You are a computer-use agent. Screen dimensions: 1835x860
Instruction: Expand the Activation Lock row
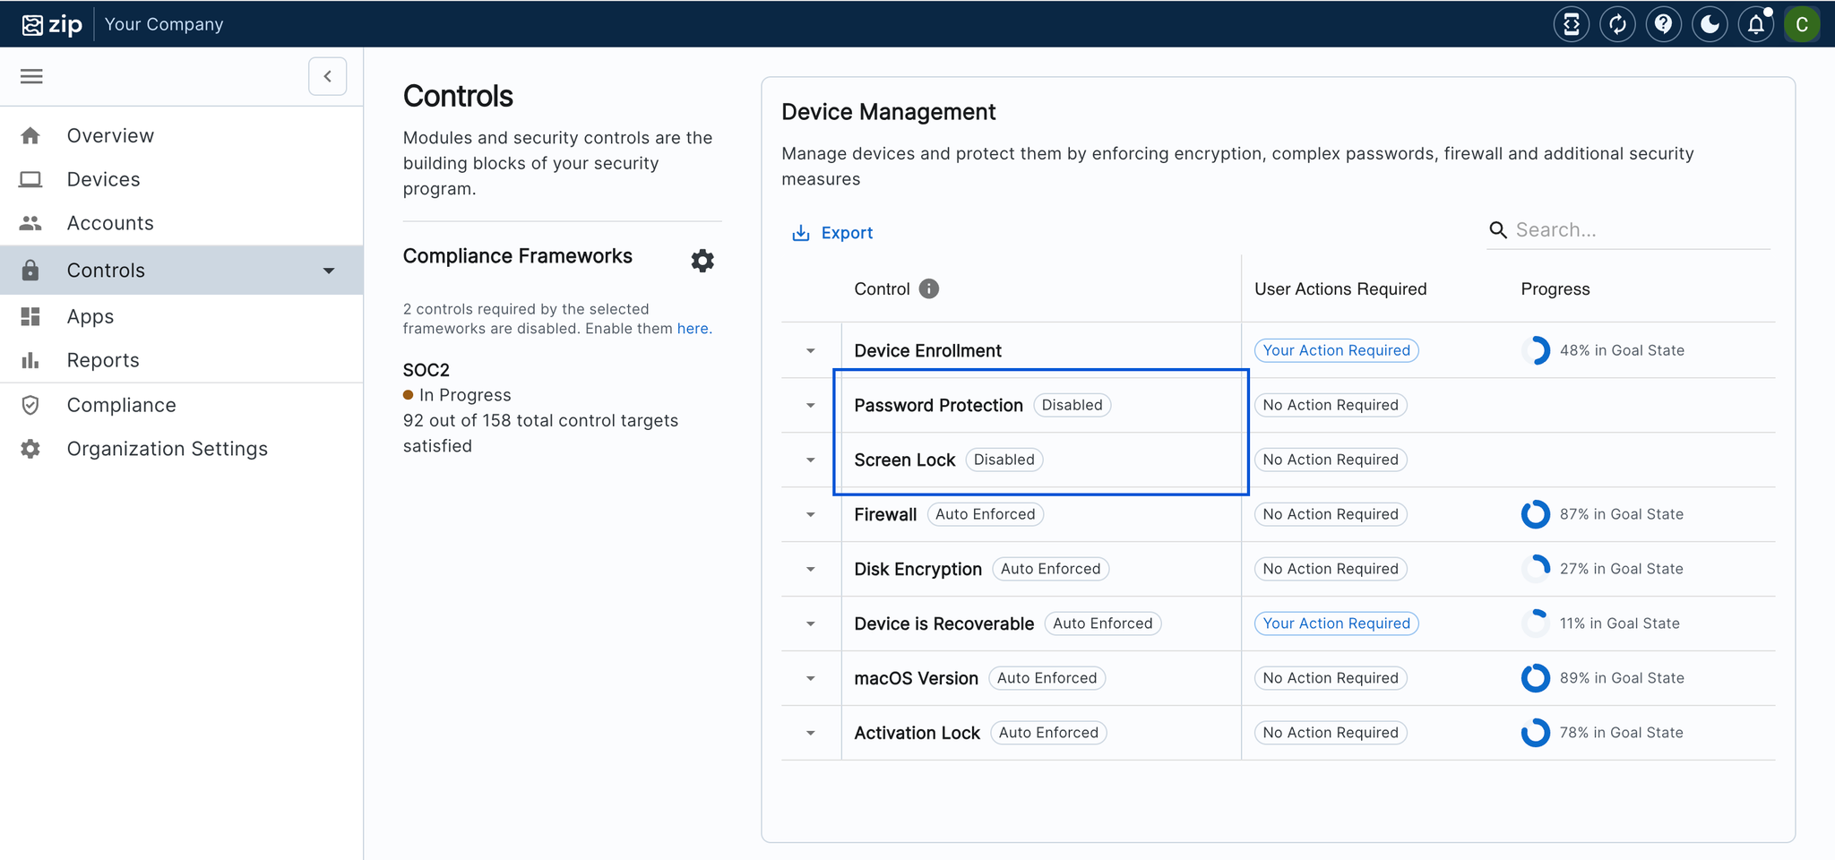point(811,733)
